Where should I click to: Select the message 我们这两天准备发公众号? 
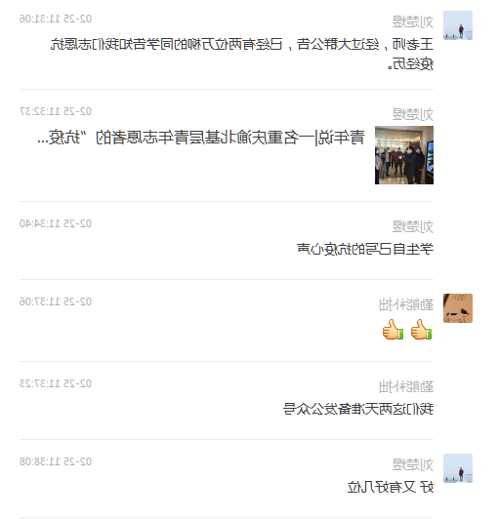pos(358,409)
